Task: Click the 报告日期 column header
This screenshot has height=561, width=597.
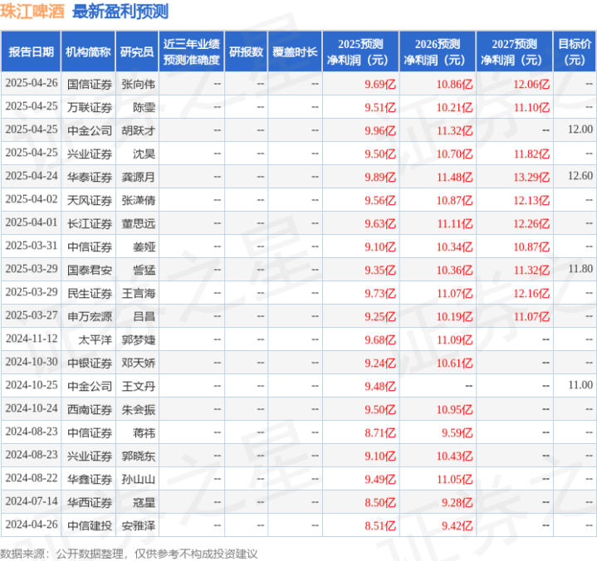Action: 31,51
